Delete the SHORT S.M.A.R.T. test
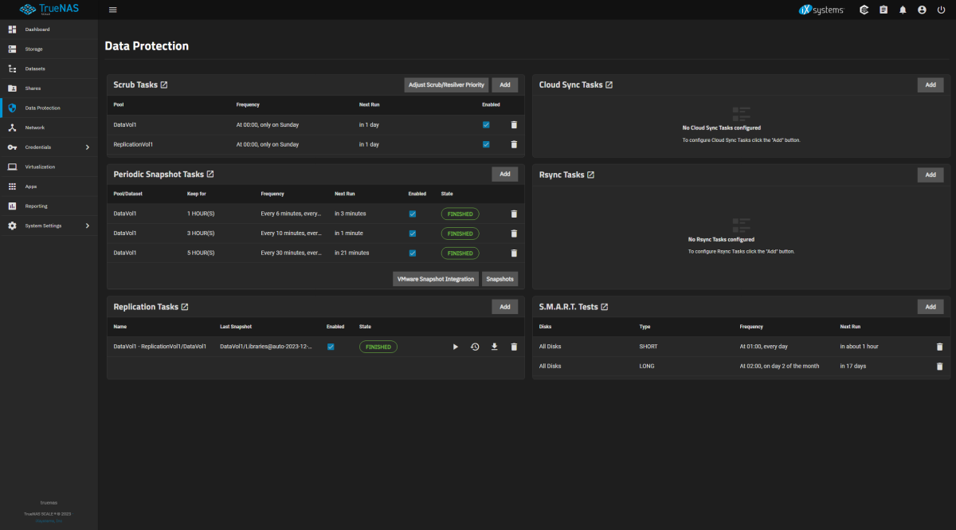 (x=939, y=347)
